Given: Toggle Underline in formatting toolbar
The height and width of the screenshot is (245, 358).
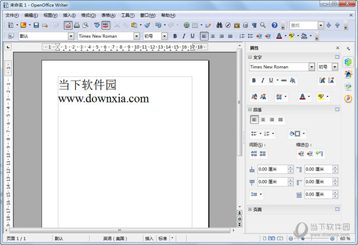Looking at the screenshot, I should [x=193, y=36].
